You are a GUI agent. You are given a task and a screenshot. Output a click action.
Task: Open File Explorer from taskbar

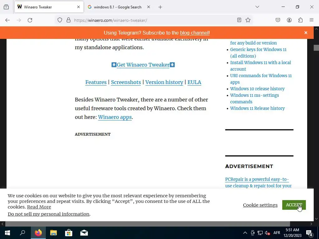coord(54,233)
